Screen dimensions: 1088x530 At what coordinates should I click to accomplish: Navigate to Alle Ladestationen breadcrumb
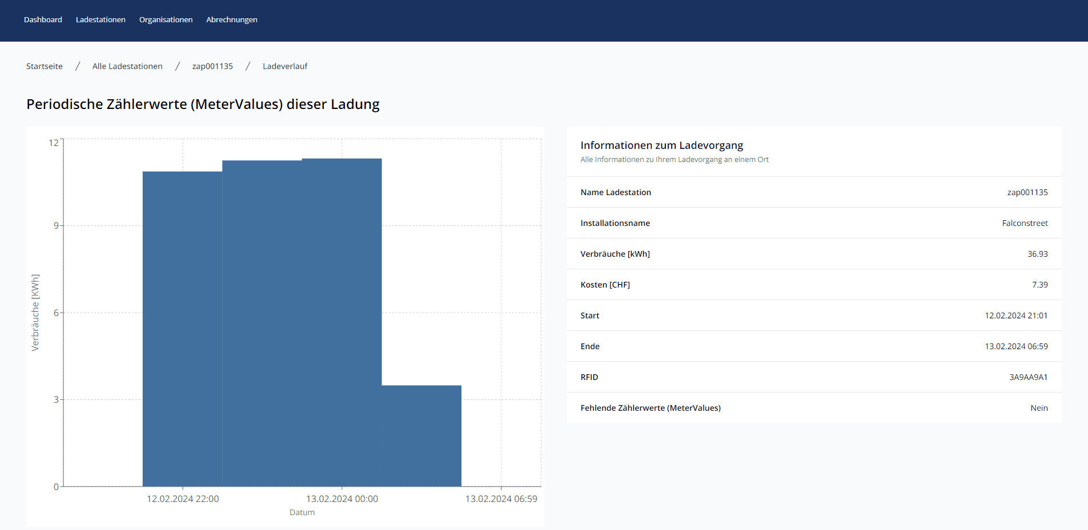click(127, 66)
